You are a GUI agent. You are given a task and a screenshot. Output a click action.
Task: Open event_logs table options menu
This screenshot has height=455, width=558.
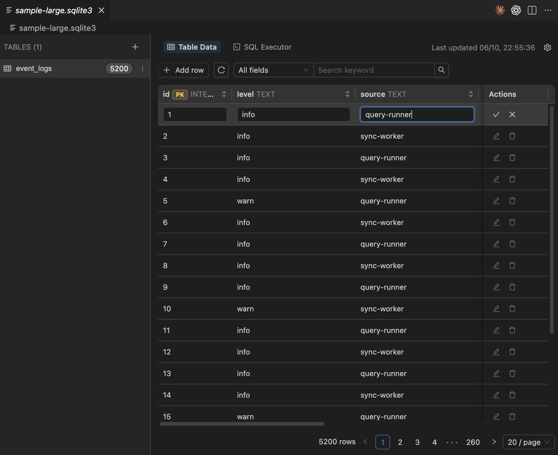143,68
